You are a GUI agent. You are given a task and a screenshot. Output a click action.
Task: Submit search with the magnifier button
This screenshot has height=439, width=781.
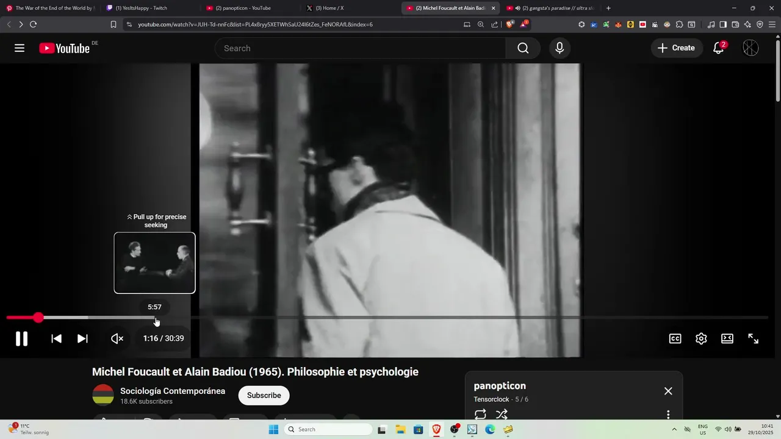point(523,48)
